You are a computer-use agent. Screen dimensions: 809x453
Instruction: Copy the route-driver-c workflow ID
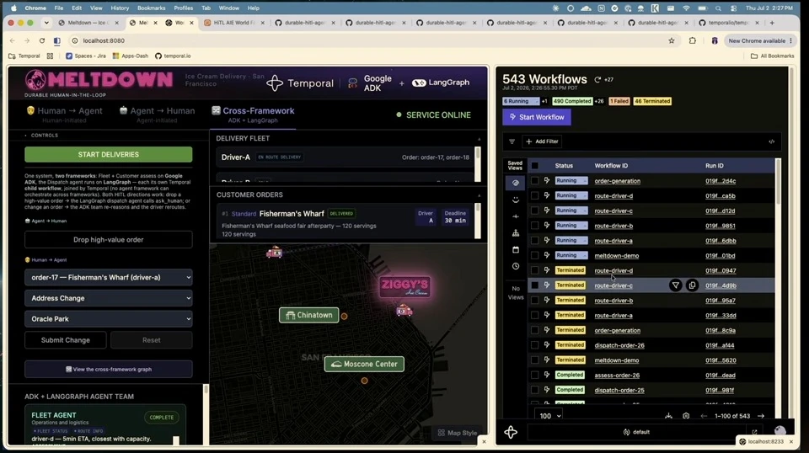692,285
